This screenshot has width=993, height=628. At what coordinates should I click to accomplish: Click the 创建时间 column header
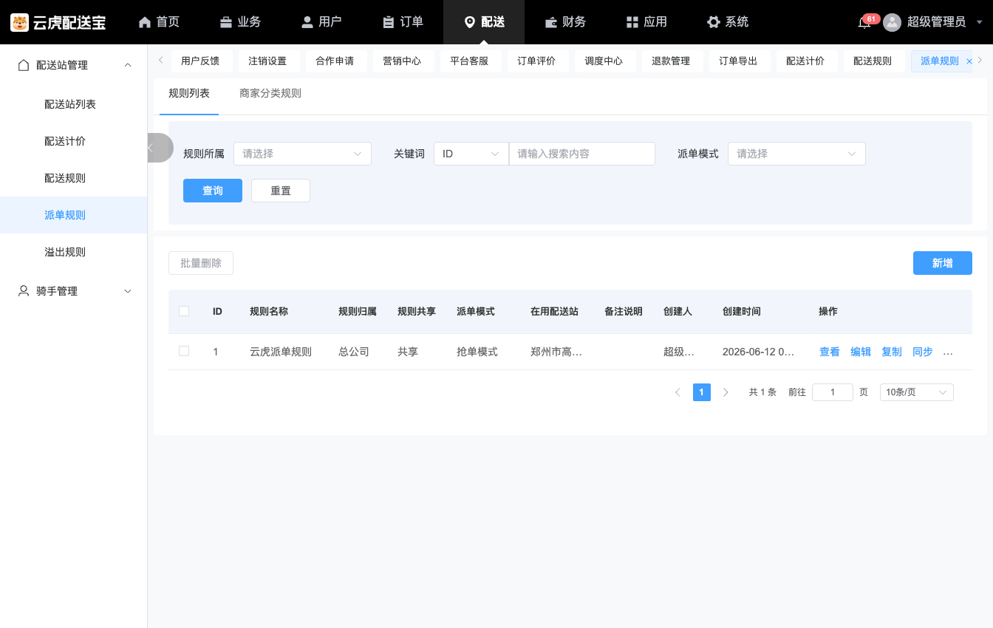742,311
